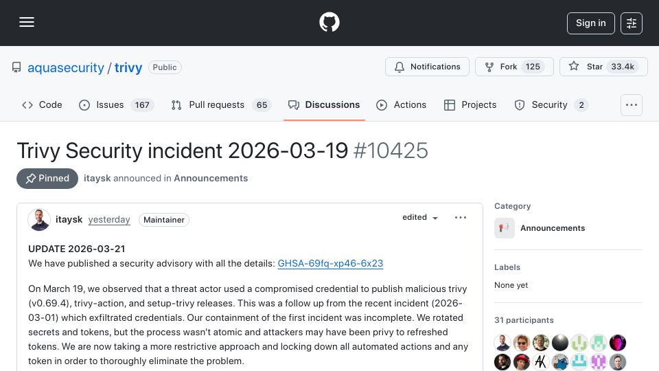Open the Pull requests tab
Image resolution: width=659 pixels, height=371 pixels.
[221, 104]
